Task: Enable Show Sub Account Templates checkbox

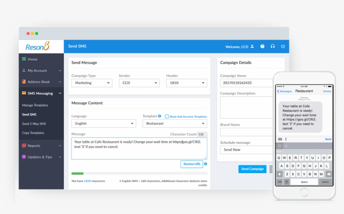Action: coord(167,116)
